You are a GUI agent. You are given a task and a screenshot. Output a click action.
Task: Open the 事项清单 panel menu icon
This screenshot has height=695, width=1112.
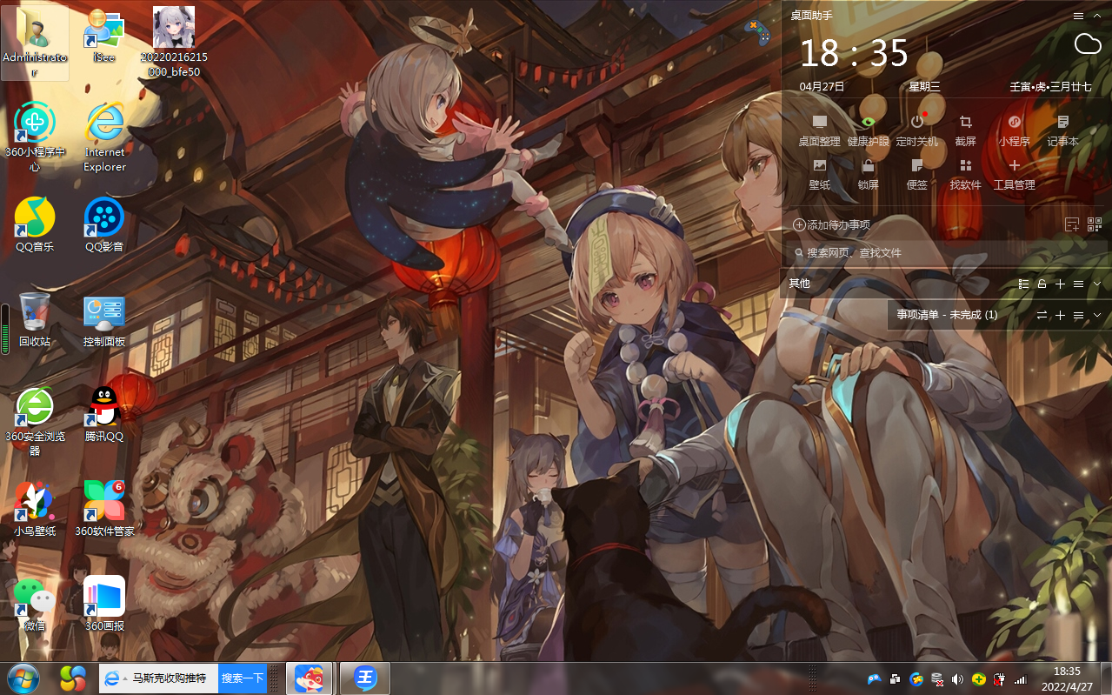pos(1078,315)
